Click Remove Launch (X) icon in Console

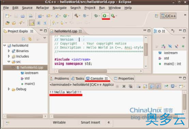pos(124,86)
